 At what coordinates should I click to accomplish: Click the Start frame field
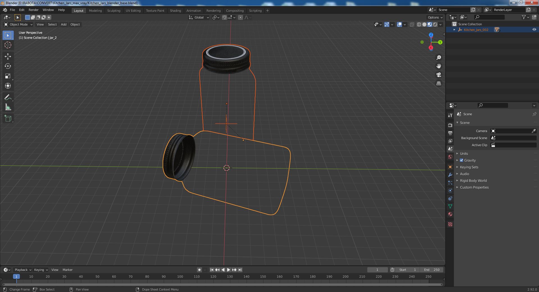coord(408,270)
